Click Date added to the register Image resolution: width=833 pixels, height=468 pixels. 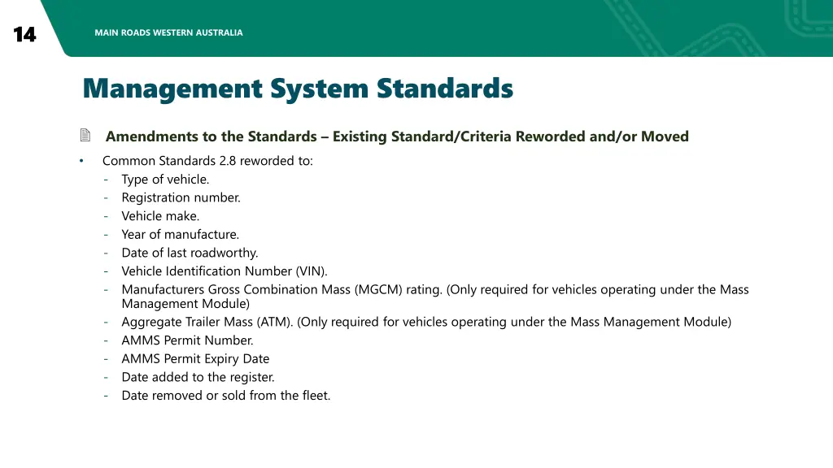pos(198,377)
